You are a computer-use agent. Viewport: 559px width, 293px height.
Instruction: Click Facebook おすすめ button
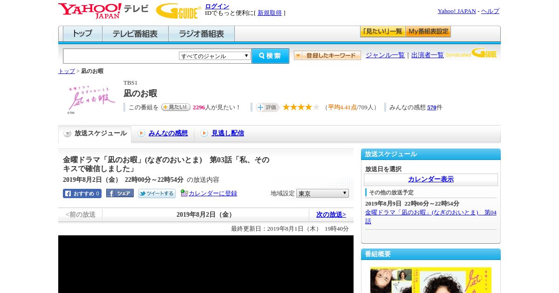coord(82,193)
